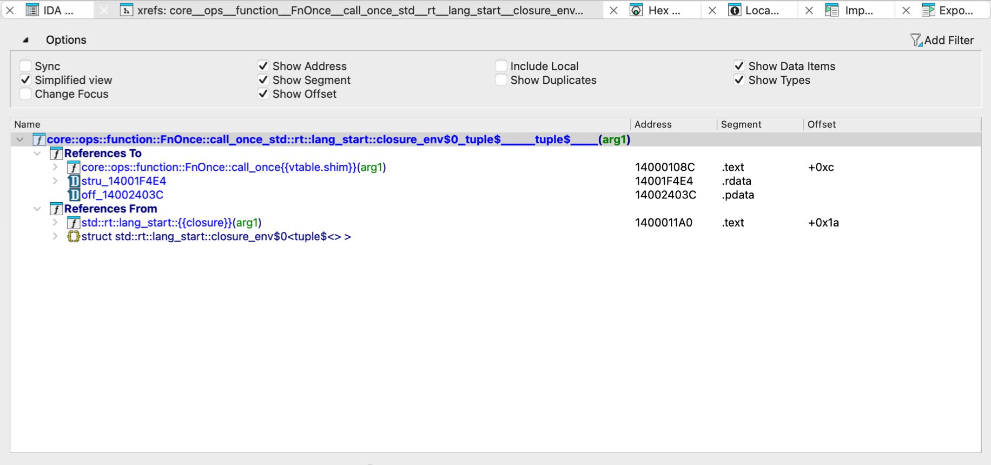The width and height of the screenshot is (991, 465).
Task: Click the Hex view tab icon
Action: (x=637, y=10)
